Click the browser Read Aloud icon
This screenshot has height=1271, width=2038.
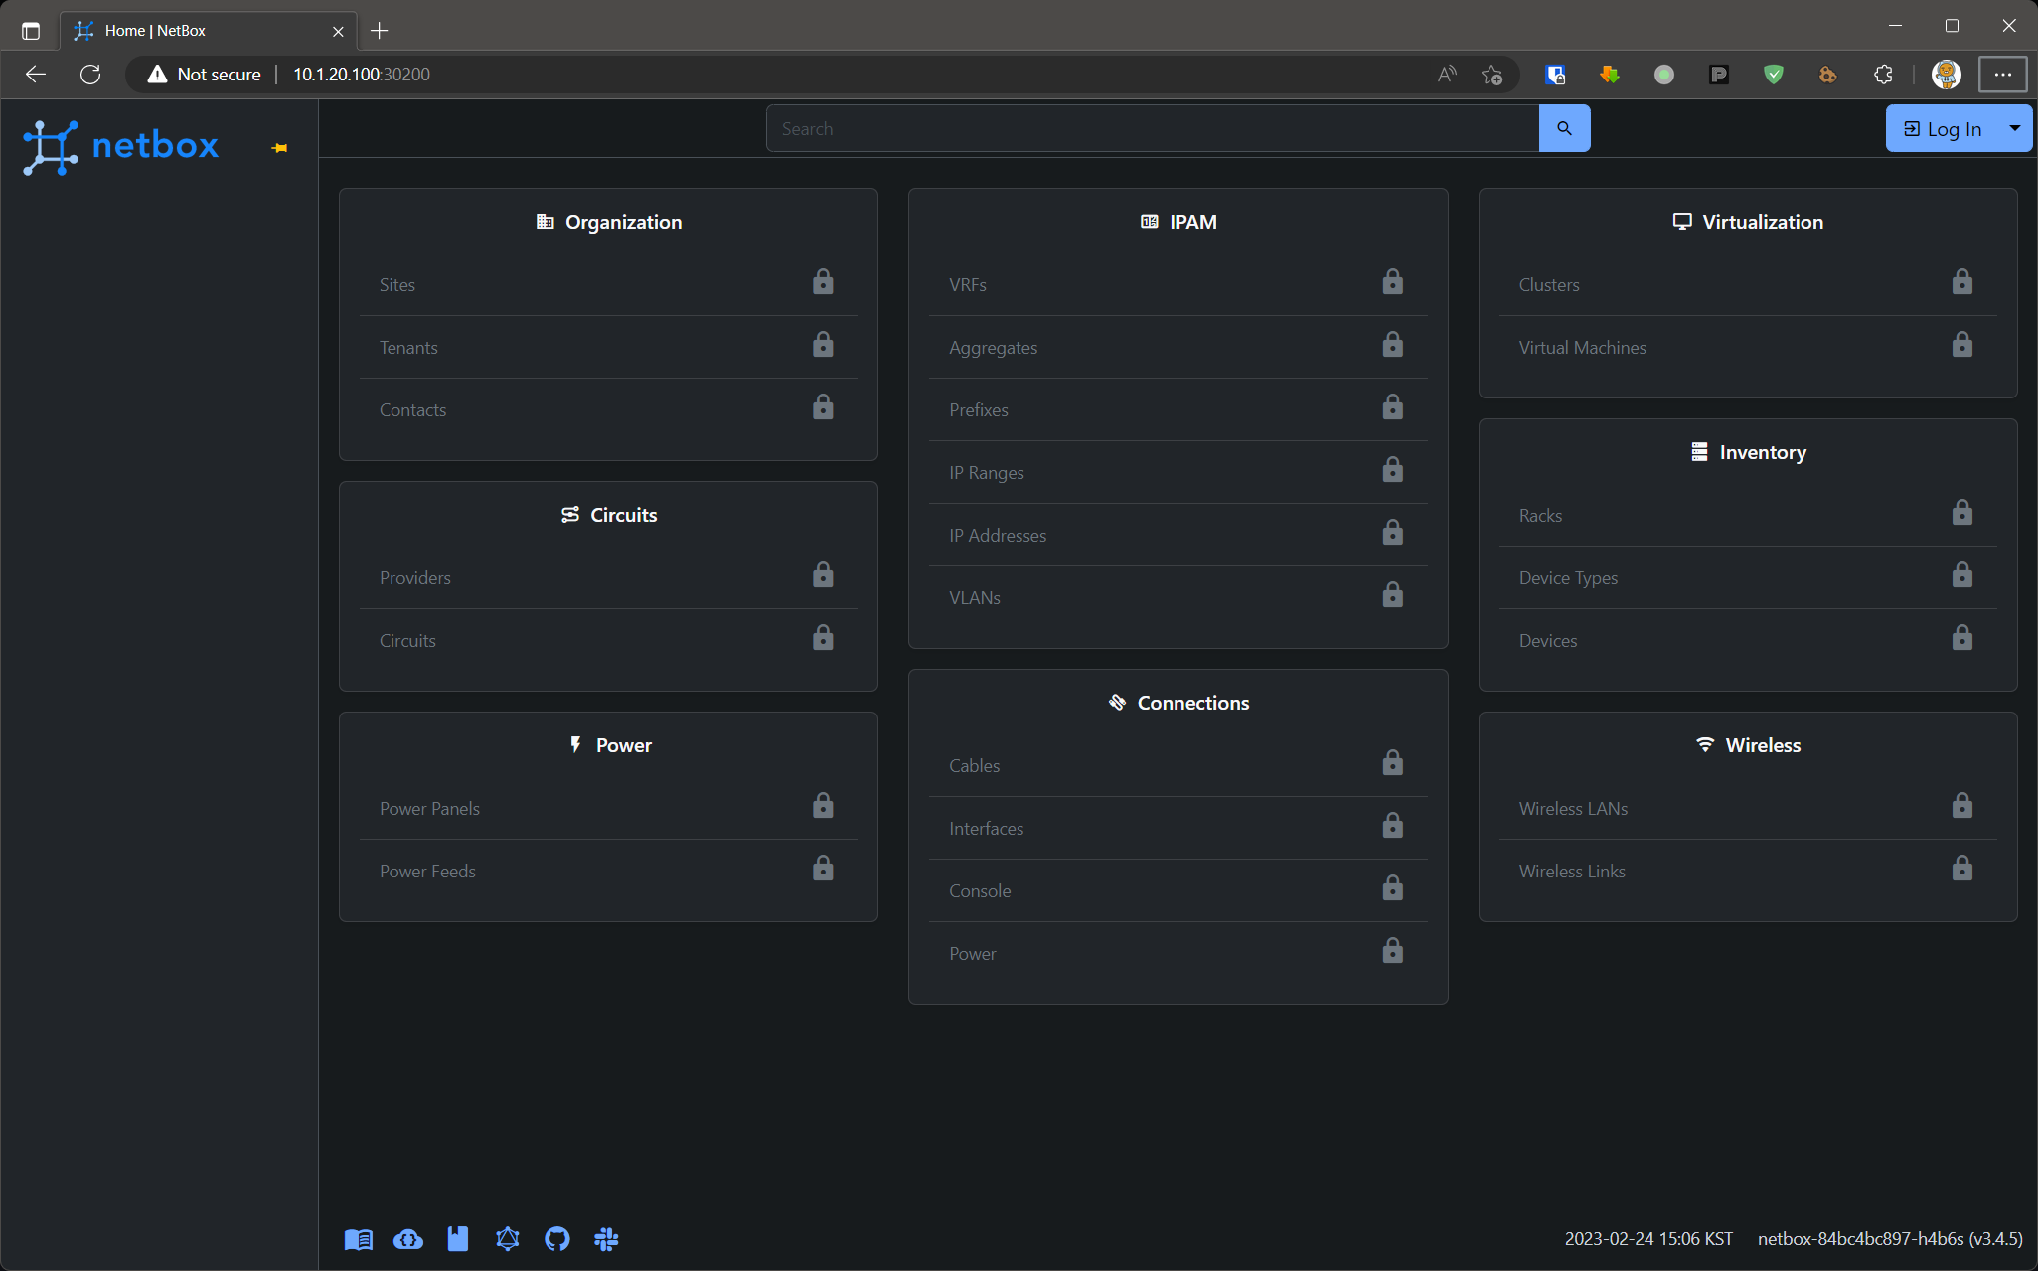1447,75
